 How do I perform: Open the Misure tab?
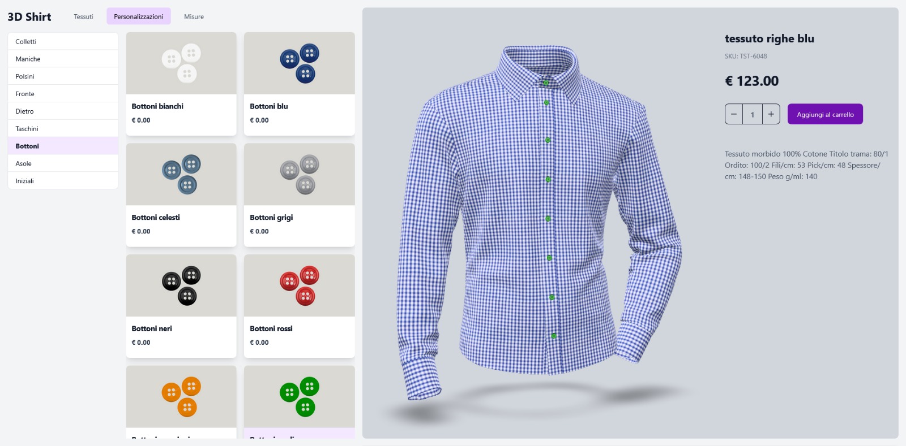tap(194, 16)
